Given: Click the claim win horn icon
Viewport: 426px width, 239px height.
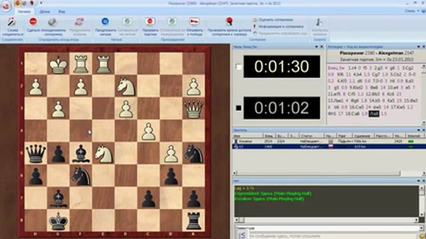Looking at the screenshot, I should tap(194, 21).
